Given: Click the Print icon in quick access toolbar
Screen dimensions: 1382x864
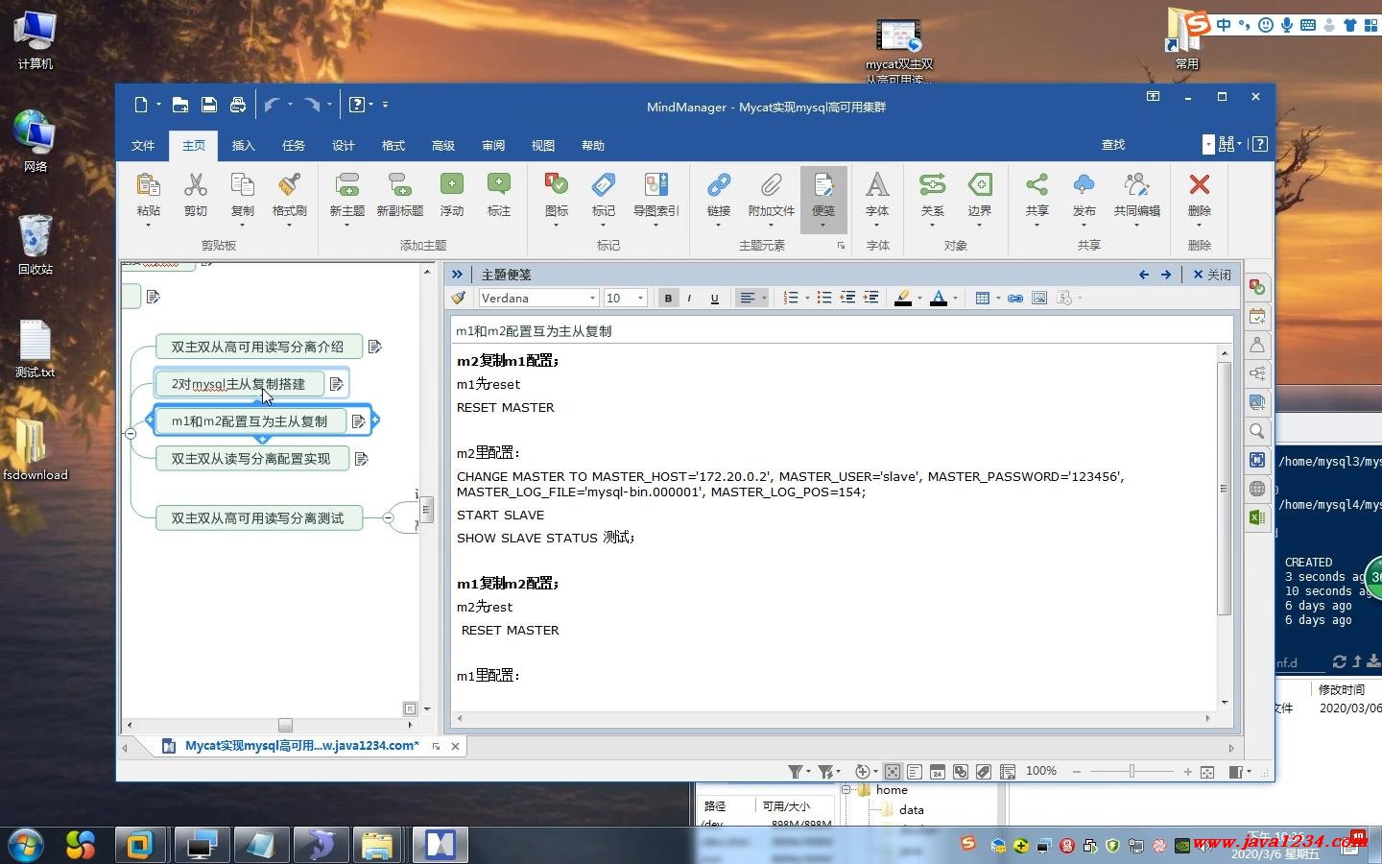Looking at the screenshot, I should 237,105.
